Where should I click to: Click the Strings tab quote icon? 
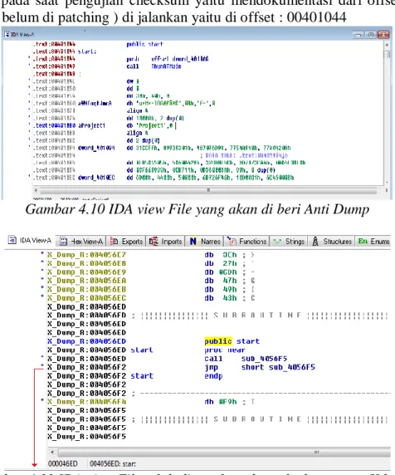click(277, 241)
